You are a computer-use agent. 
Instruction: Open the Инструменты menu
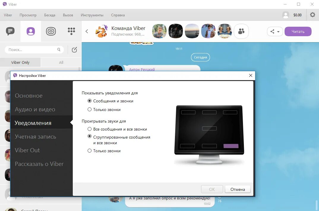[92, 15]
